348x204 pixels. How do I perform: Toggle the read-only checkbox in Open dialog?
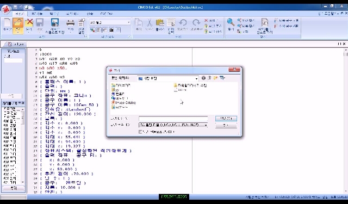click(140, 132)
